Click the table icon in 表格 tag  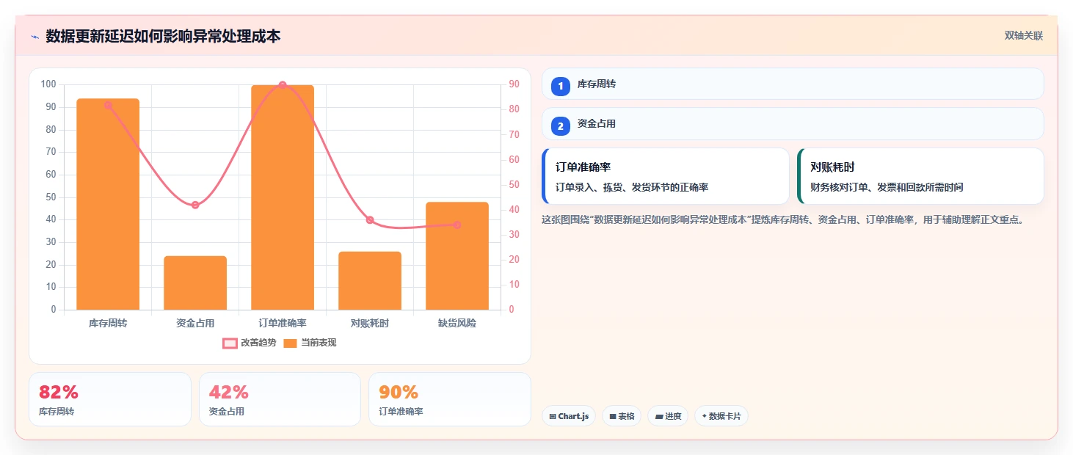pos(613,416)
